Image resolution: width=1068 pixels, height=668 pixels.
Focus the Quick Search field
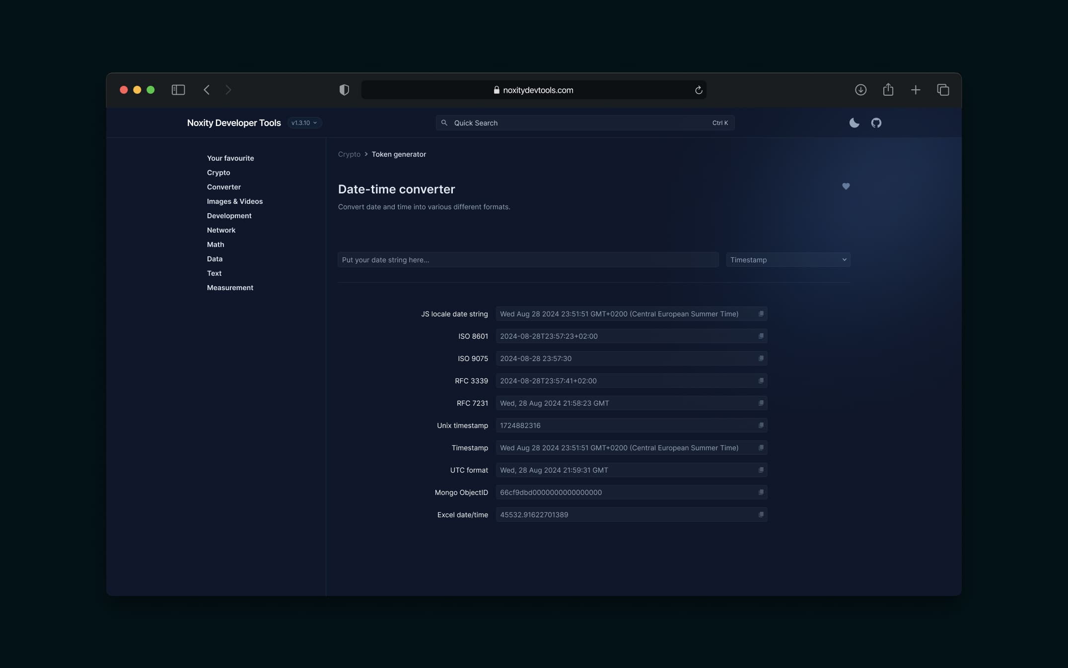(585, 123)
